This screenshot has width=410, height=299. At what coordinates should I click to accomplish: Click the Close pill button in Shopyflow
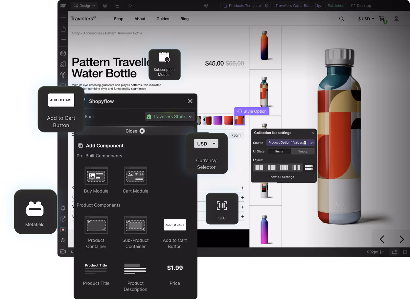click(x=135, y=131)
